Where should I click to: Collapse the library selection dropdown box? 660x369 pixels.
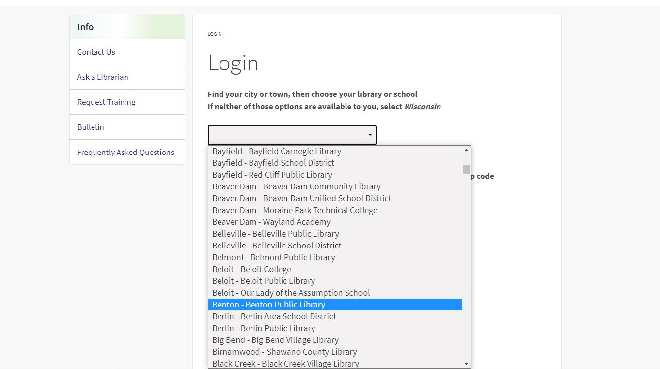pyautogui.click(x=292, y=135)
